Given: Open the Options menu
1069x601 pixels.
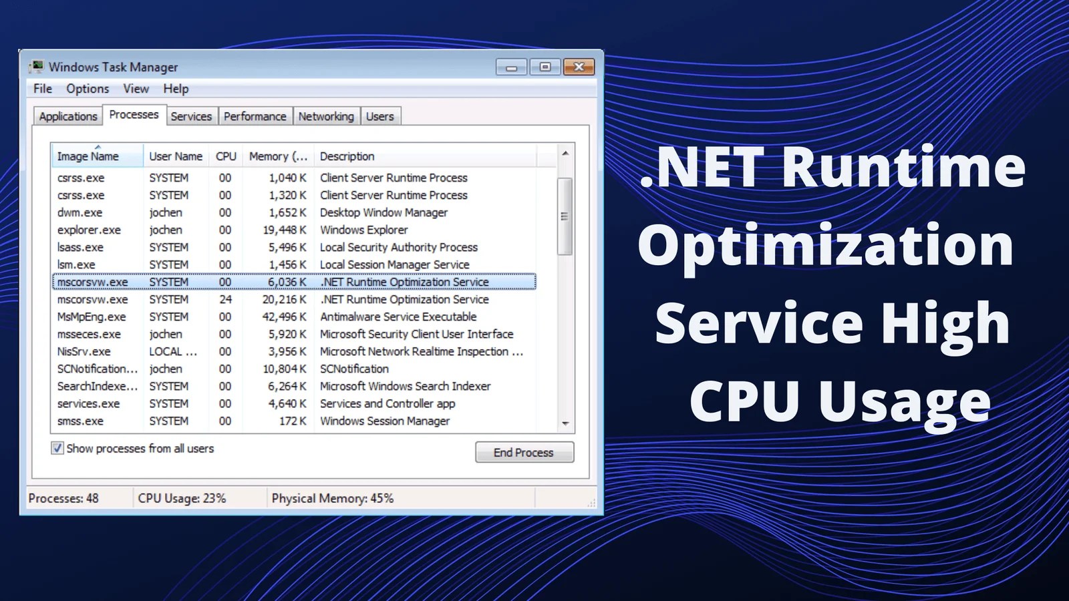Looking at the screenshot, I should click(88, 89).
